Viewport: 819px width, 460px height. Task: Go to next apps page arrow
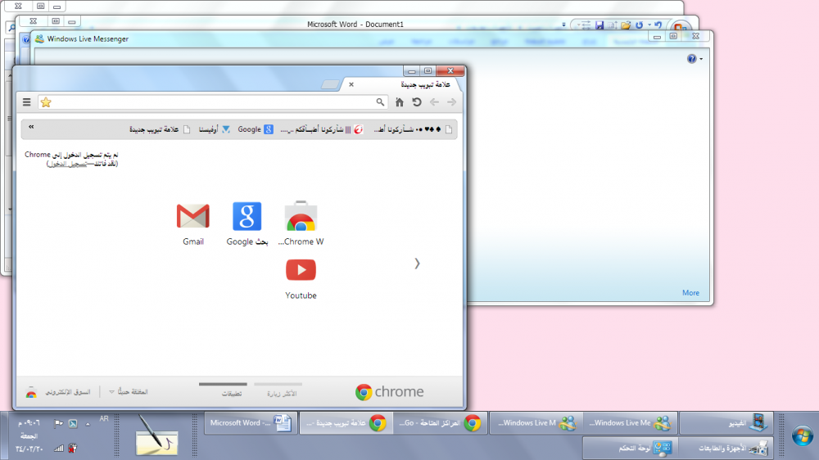[417, 264]
